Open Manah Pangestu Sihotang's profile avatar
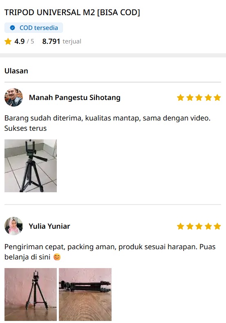The width and height of the screenshot is (226, 323). (13, 98)
